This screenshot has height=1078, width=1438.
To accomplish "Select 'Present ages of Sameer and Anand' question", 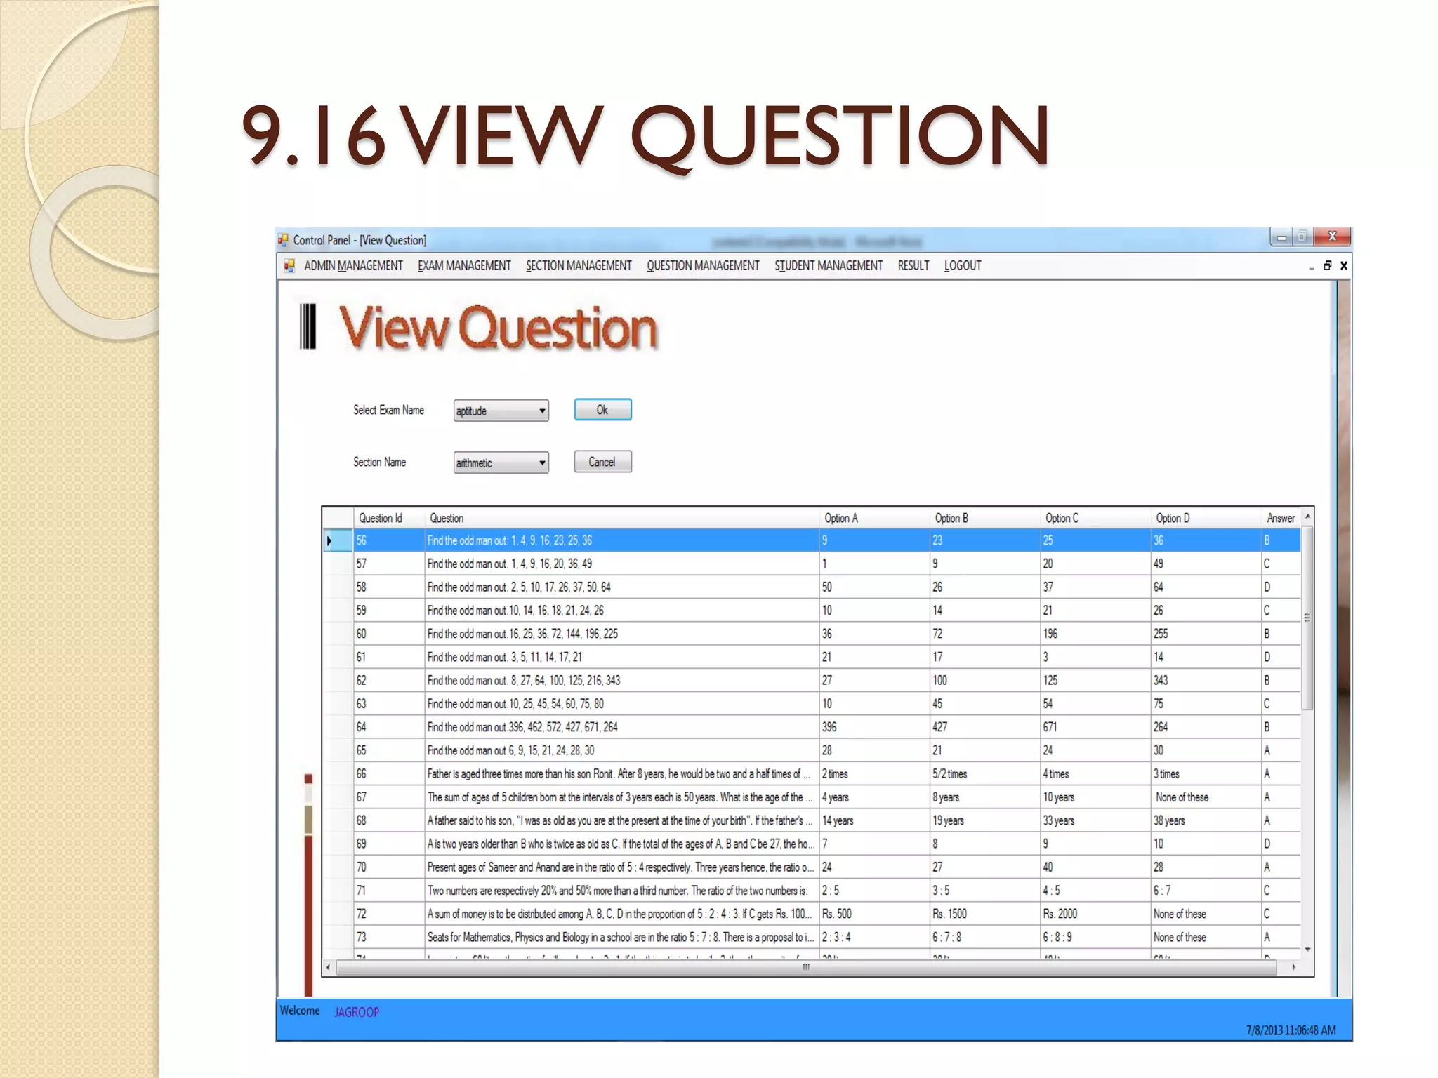I will (x=621, y=867).
